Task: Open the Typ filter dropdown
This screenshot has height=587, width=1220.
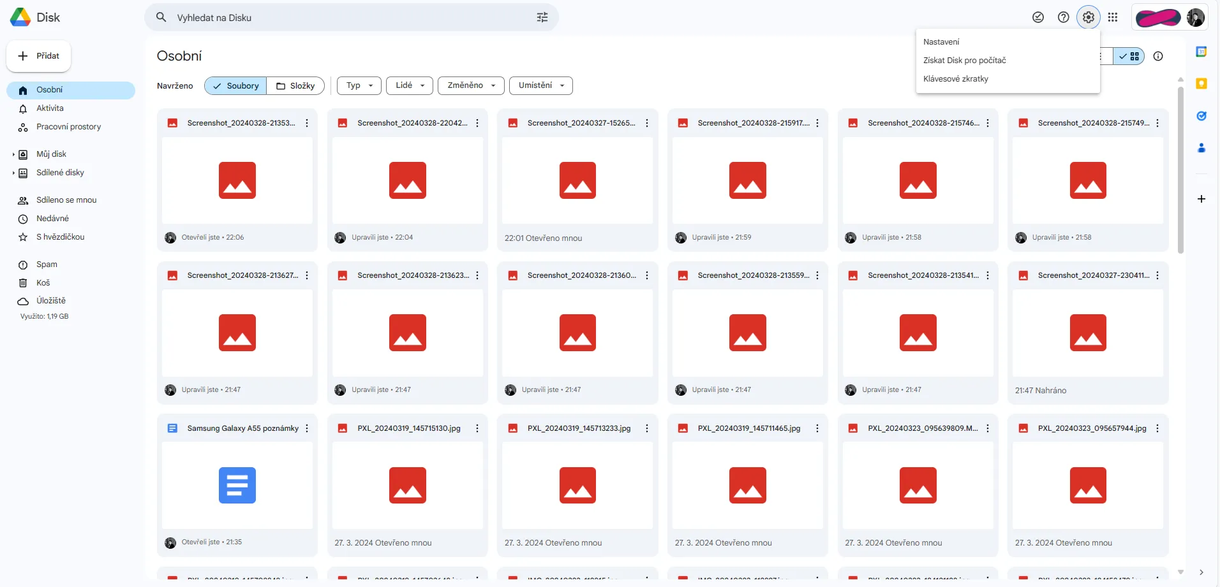Action: 359,86
